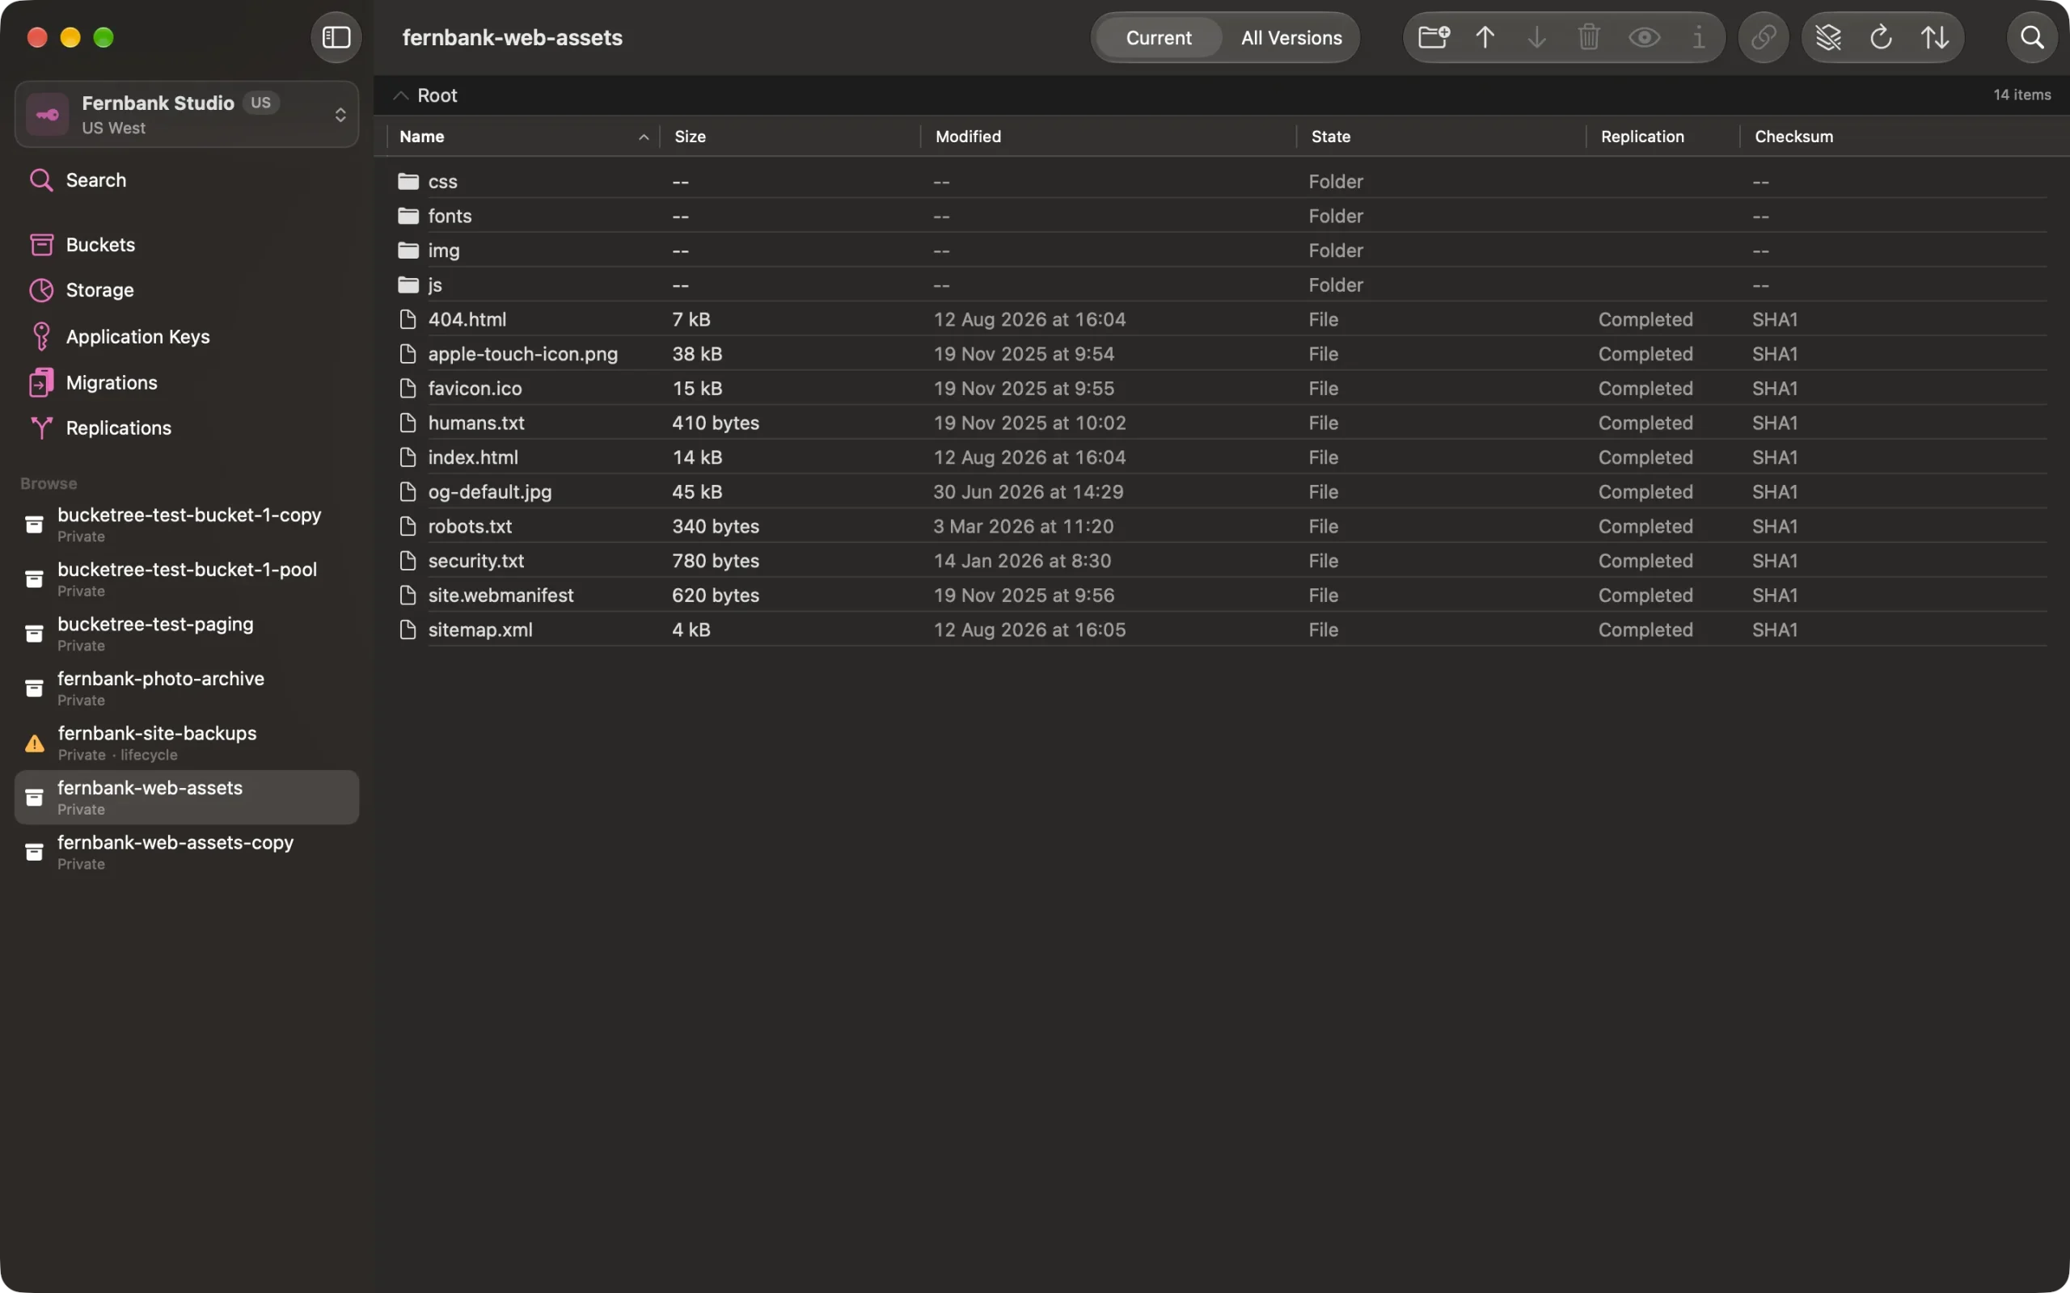Open the transfers arrows icon

tap(1935, 38)
